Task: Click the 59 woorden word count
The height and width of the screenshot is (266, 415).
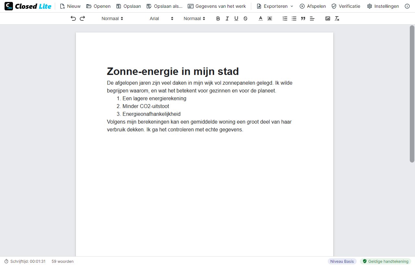Action: (x=63, y=261)
